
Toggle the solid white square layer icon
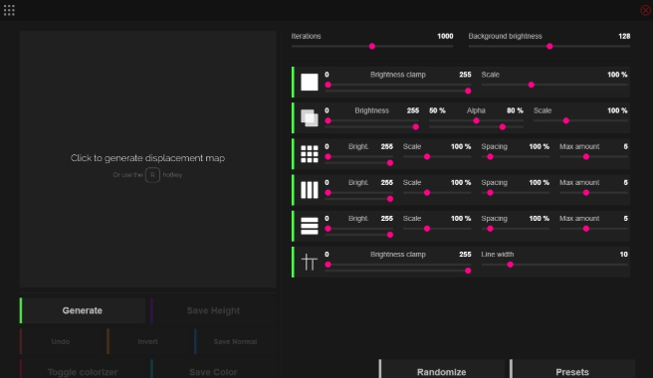coord(310,82)
